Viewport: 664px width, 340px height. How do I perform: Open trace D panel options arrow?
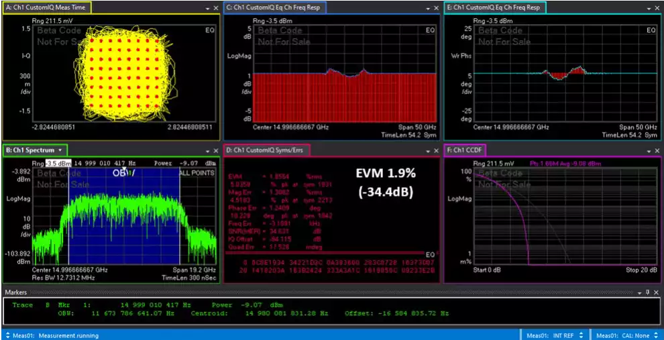[429, 151]
